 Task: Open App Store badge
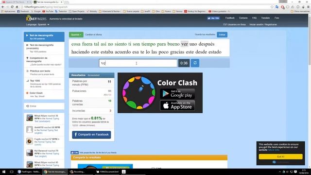coord(177,105)
